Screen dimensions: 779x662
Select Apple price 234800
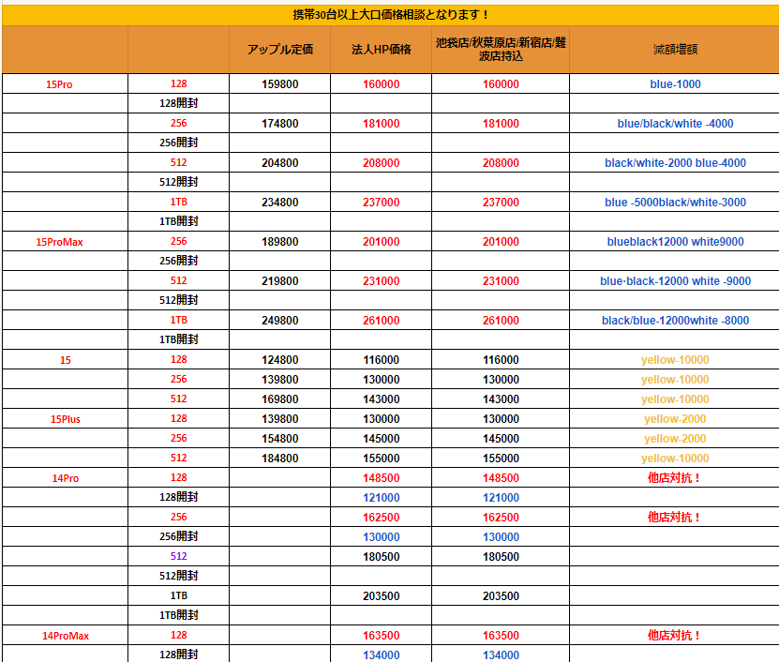pos(279,203)
